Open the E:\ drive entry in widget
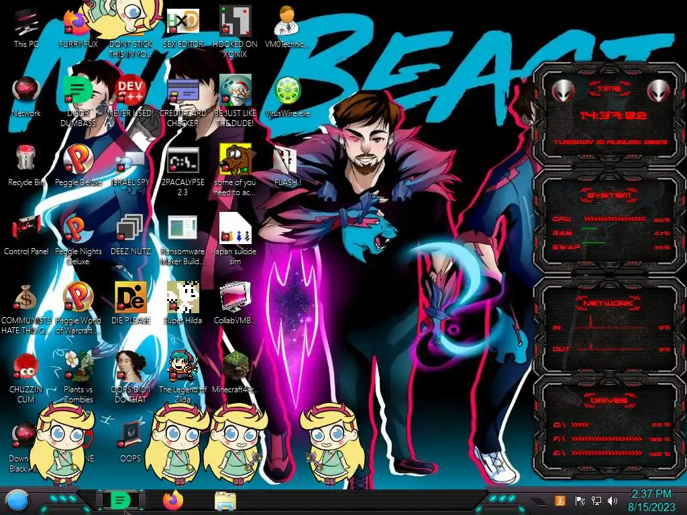 [612, 453]
